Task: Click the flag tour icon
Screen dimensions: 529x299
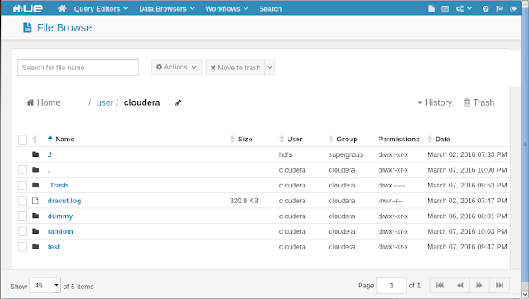Action: (x=499, y=9)
